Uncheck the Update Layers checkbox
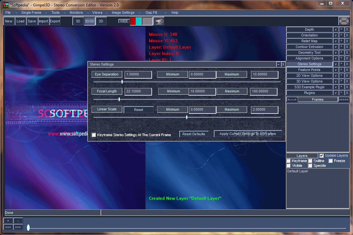Viewport: 353px width, 235px height. coord(322,155)
